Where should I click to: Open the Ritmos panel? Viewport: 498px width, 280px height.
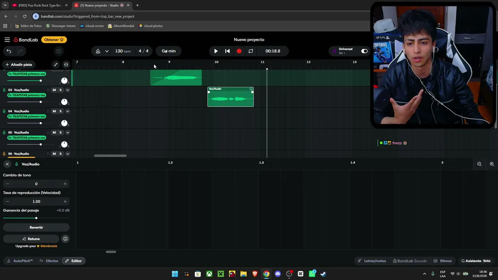click(442, 261)
